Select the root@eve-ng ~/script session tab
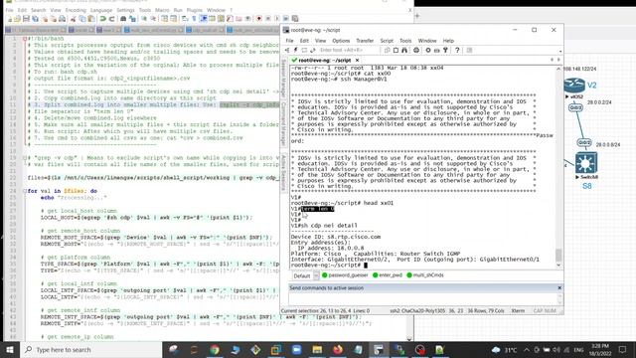 tap(325, 60)
